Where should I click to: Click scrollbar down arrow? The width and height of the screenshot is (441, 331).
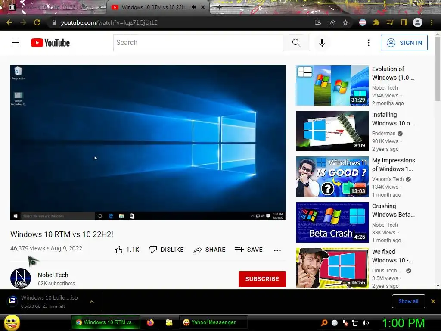pyautogui.click(x=438, y=286)
